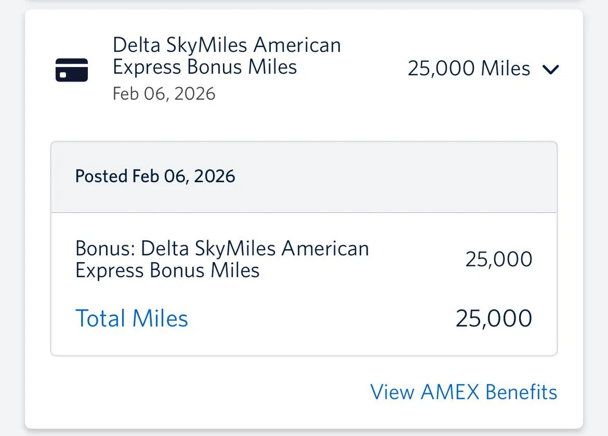Viewport: 608px width, 436px height.
Task: Click the Delta SkyMiles American Express title
Action: pos(226,45)
